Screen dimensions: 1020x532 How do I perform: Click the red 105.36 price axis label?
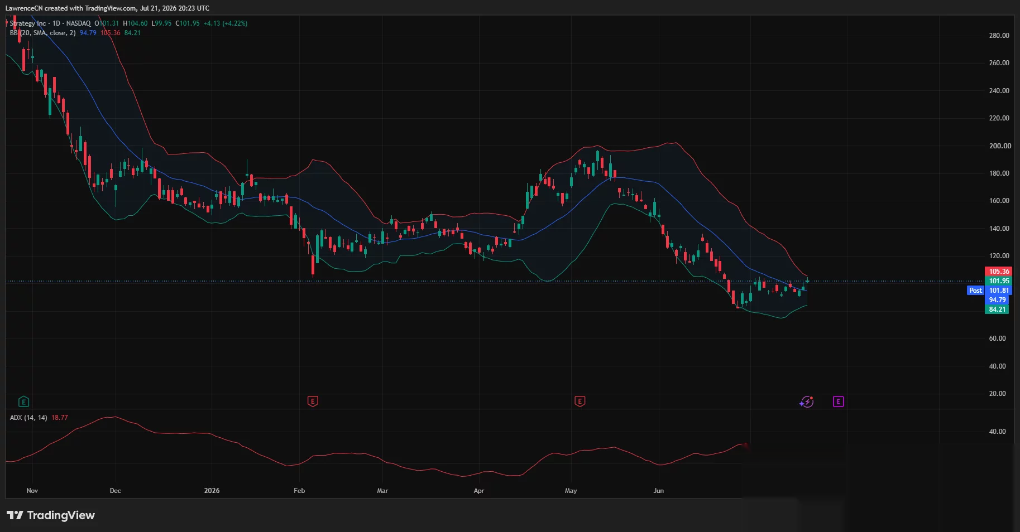[999, 272]
